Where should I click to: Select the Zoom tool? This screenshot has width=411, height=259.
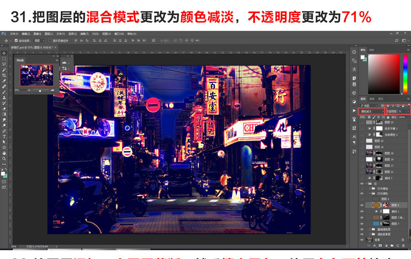click(4, 159)
